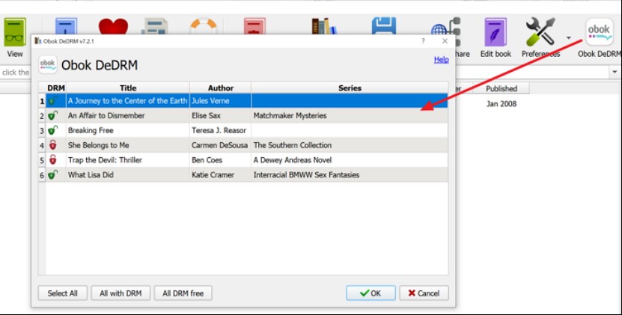This screenshot has width=622, height=315.
Task: Sort the table by DRM column header
Action: pos(56,88)
